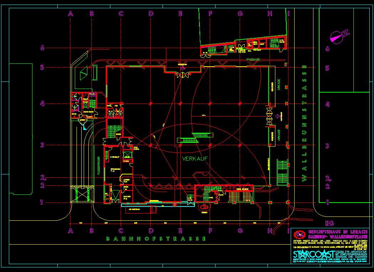This screenshot has height=272, width=374.
Task: Click the cyan STARCOAST logo
Action: tap(313, 254)
